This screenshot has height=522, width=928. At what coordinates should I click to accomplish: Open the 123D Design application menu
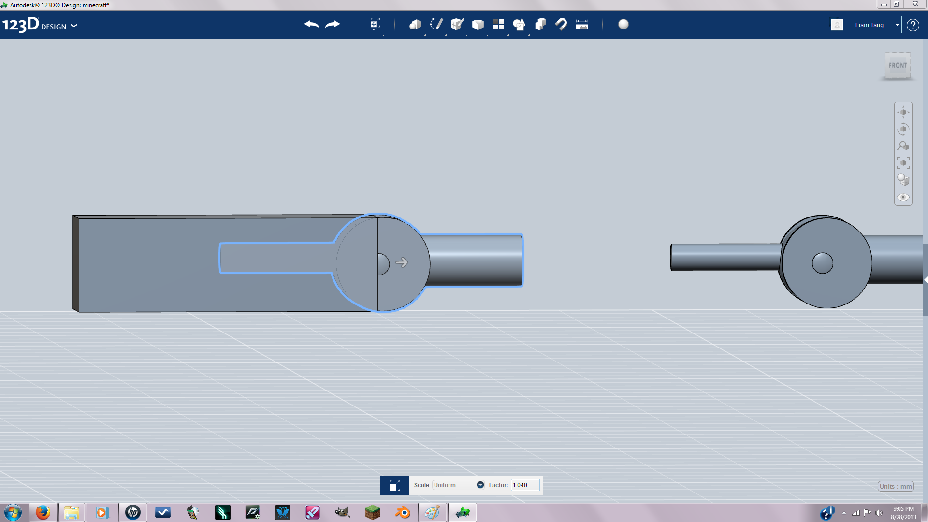[40, 25]
